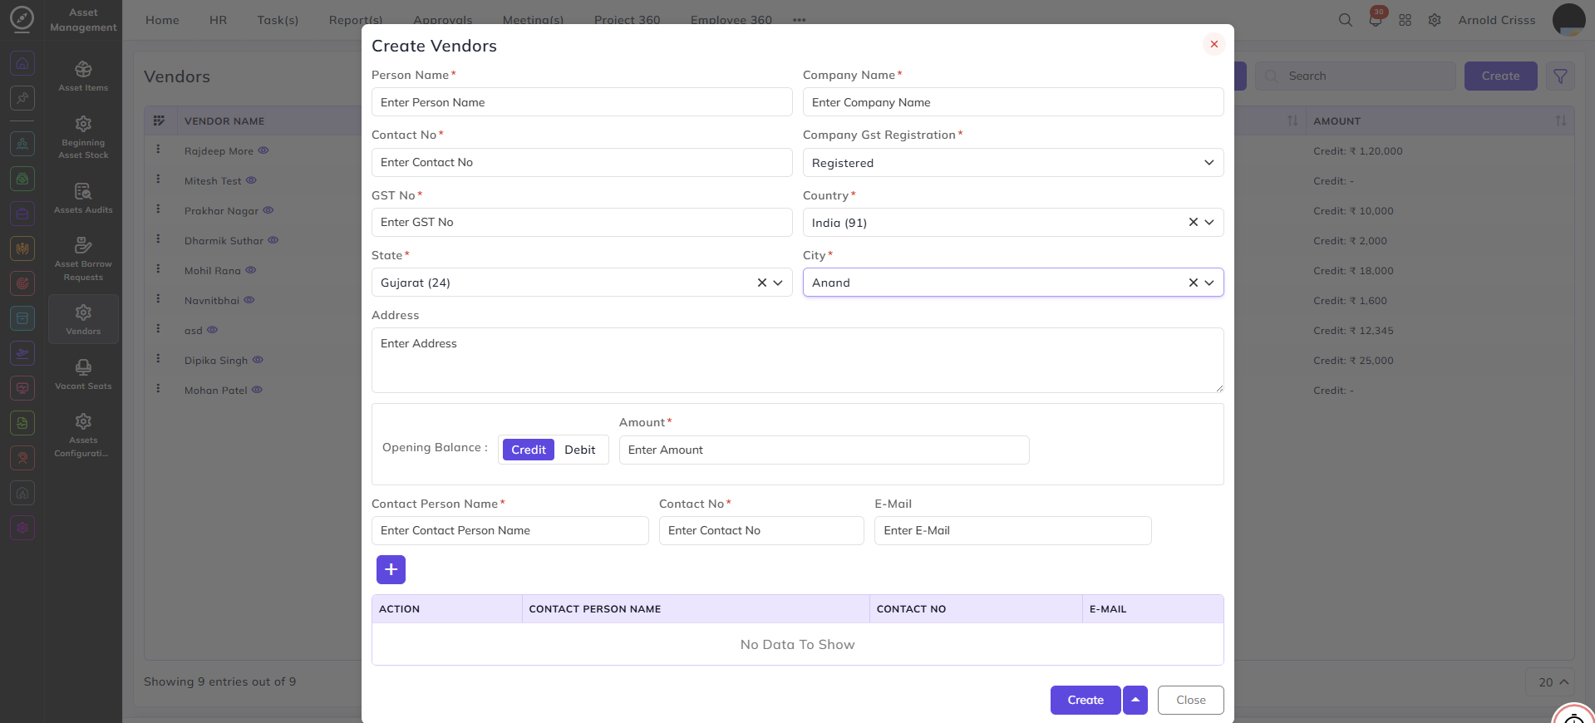This screenshot has height=723, width=1595.
Task: View details eye icon for Dipika Singh
Action: 258,360
